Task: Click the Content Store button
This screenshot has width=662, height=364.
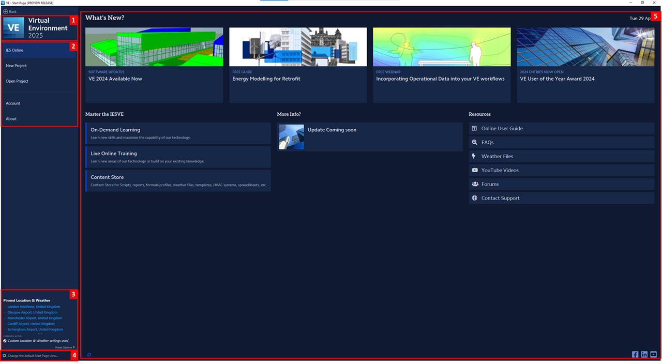Action: click(x=178, y=180)
